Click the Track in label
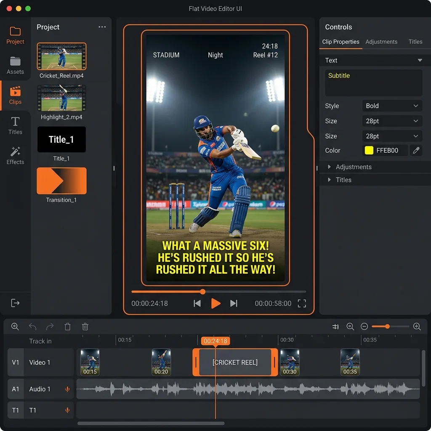The image size is (431, 431). point(40,341)
